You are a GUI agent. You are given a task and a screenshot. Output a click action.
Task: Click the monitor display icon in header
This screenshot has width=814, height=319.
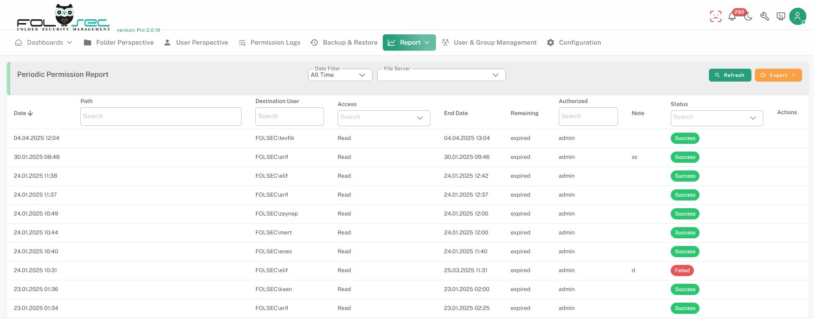[781, 17]
